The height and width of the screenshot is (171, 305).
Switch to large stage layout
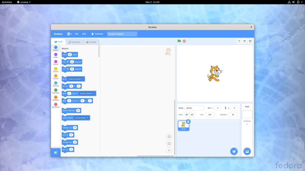(244, 41)
